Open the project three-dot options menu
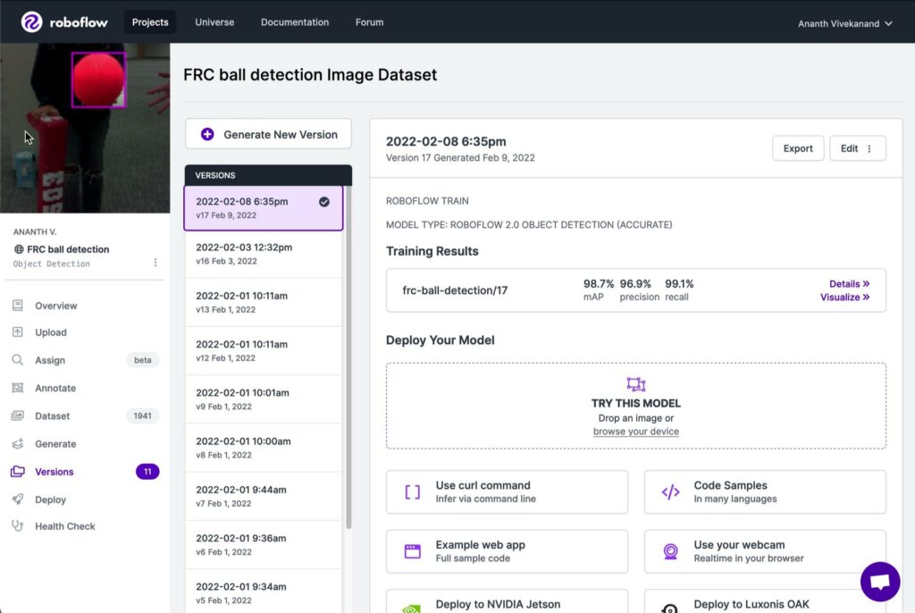The image size is (915, 613). [155, 263]
